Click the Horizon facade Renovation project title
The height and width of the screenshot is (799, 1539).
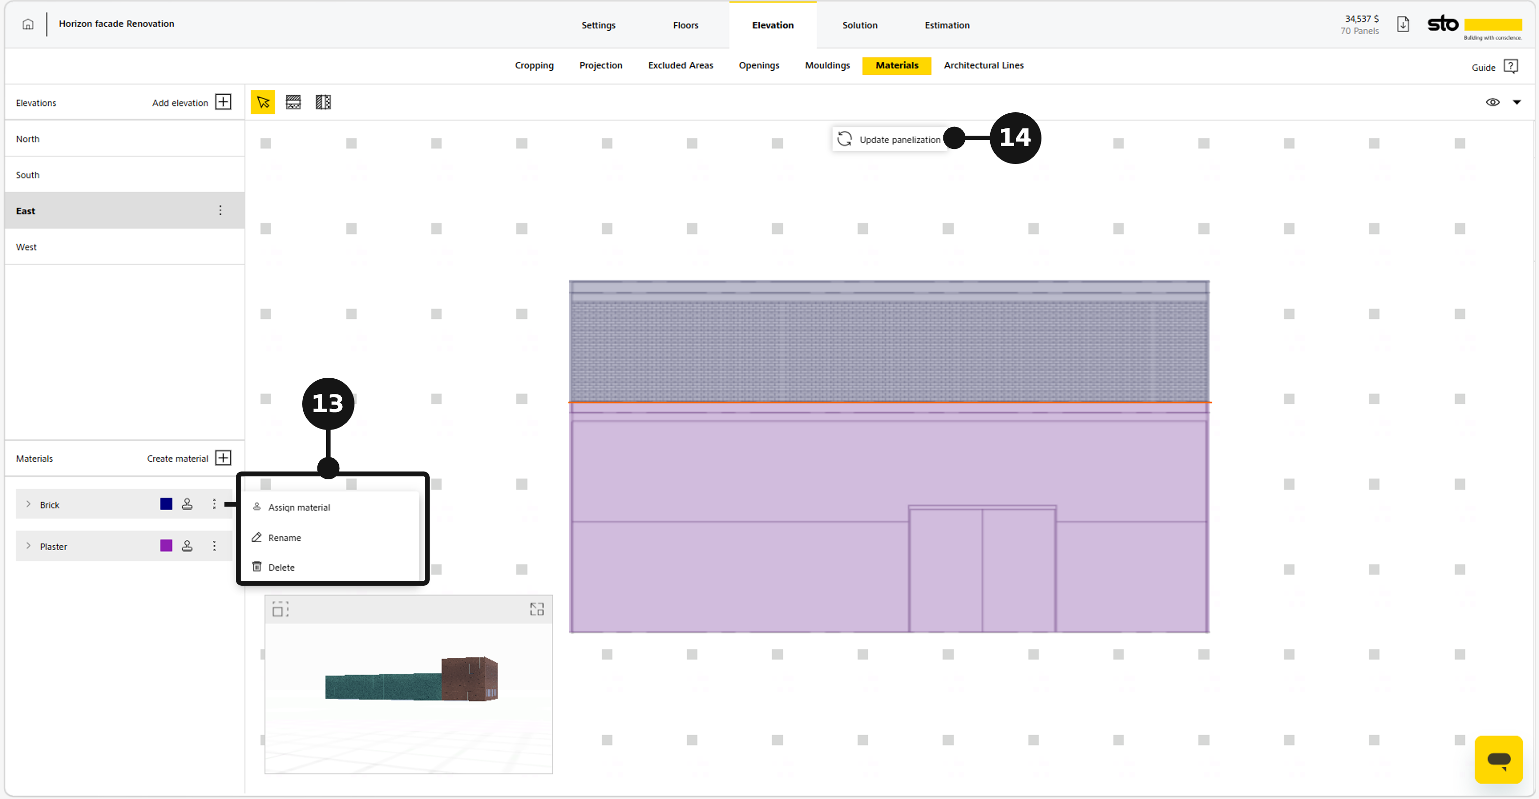(117, 24)
